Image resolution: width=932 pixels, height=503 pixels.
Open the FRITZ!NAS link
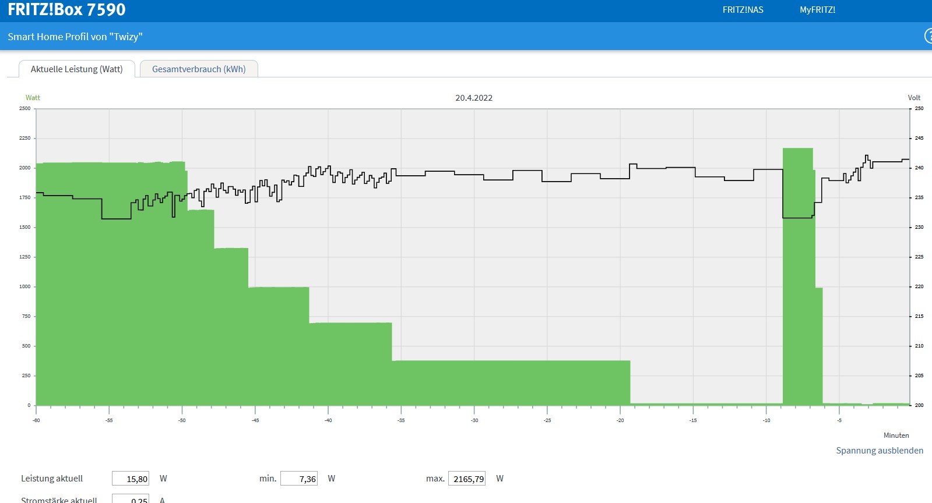coord(743,10)
